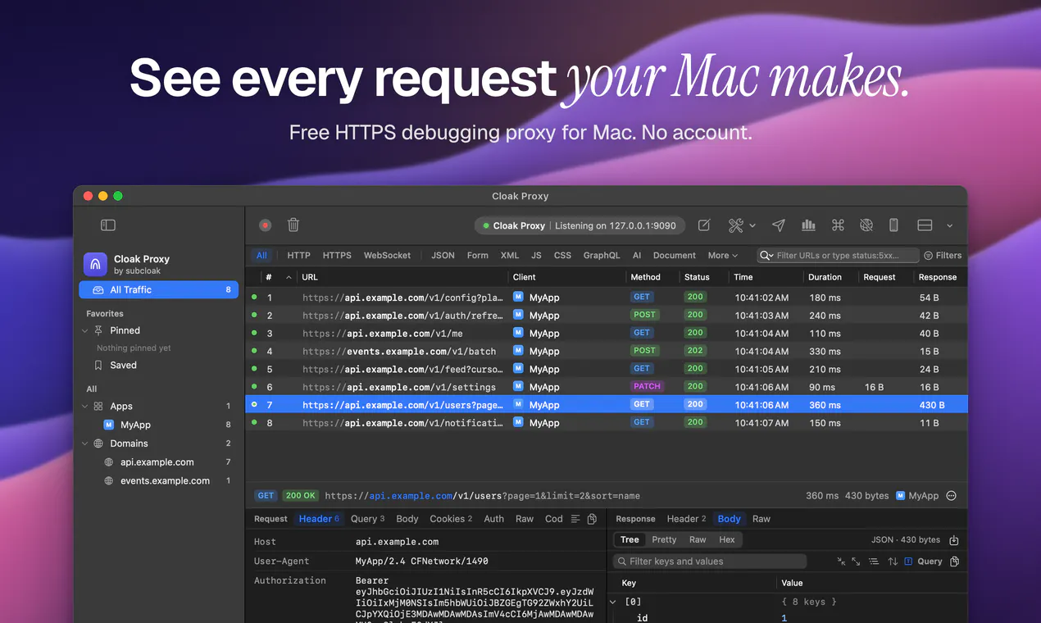The height and width of the screenshot is (623, 1041).
Task: Click the command key shortcuts icon
Action: [838, 225]
